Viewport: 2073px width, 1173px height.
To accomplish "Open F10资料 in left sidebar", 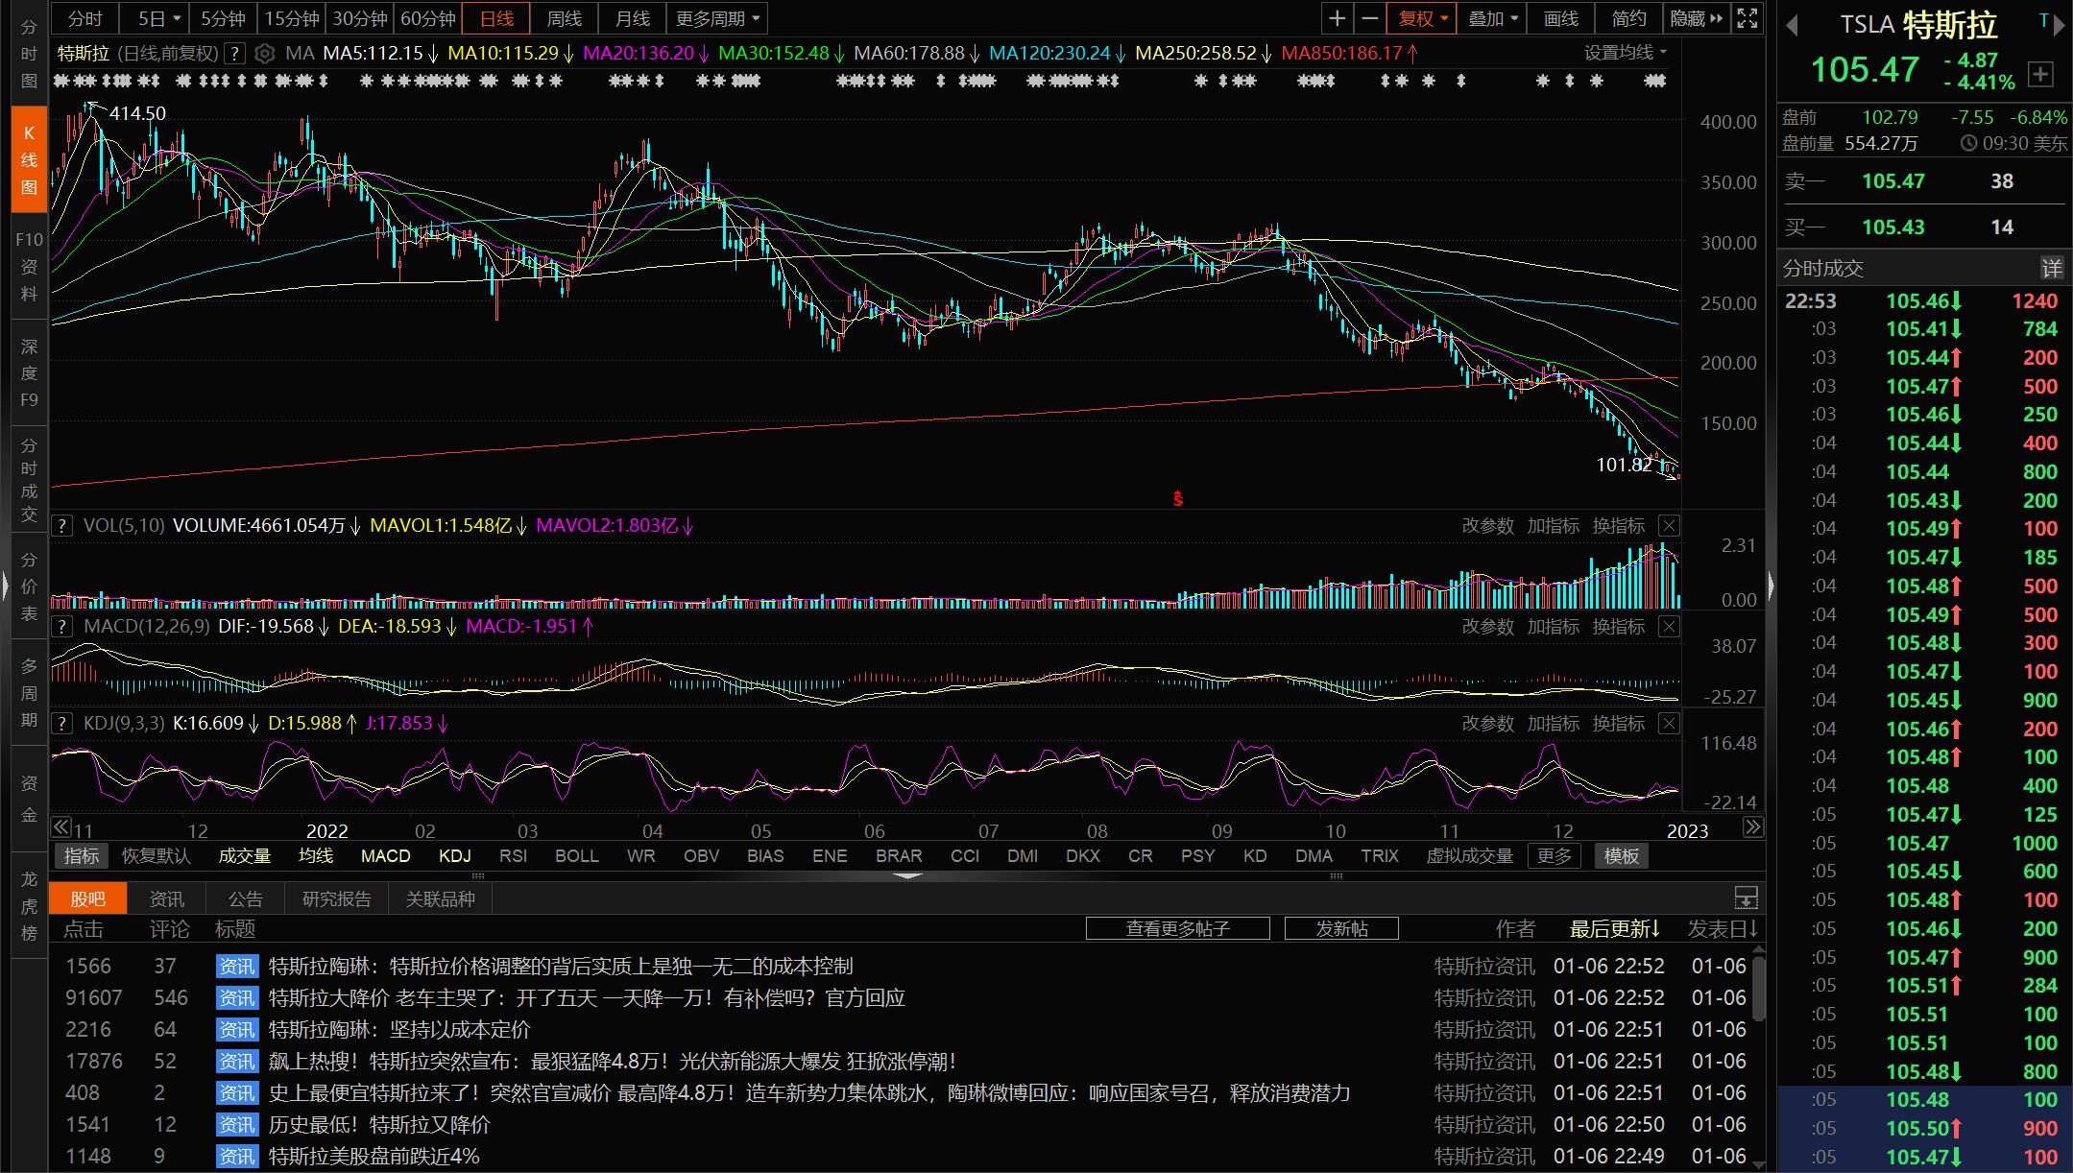I will tap(29, 267).
